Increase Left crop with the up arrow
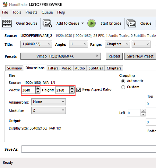 [x=143, y=111]
